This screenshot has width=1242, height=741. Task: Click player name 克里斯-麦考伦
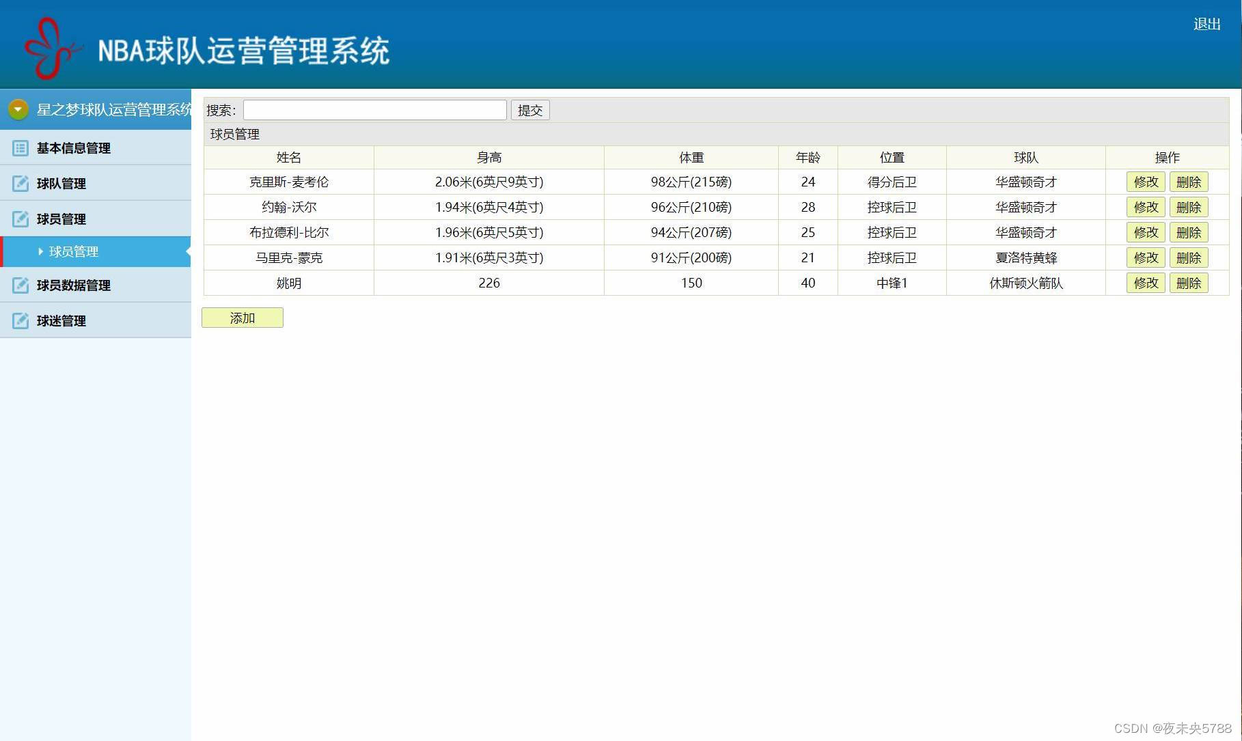[x=289, y=182]
